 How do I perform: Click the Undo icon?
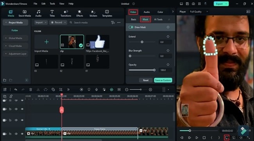click(x=16, y=89)
